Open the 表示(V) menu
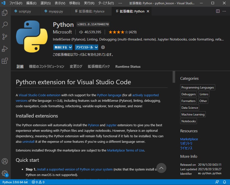230x185 pixels. point(60,3)
